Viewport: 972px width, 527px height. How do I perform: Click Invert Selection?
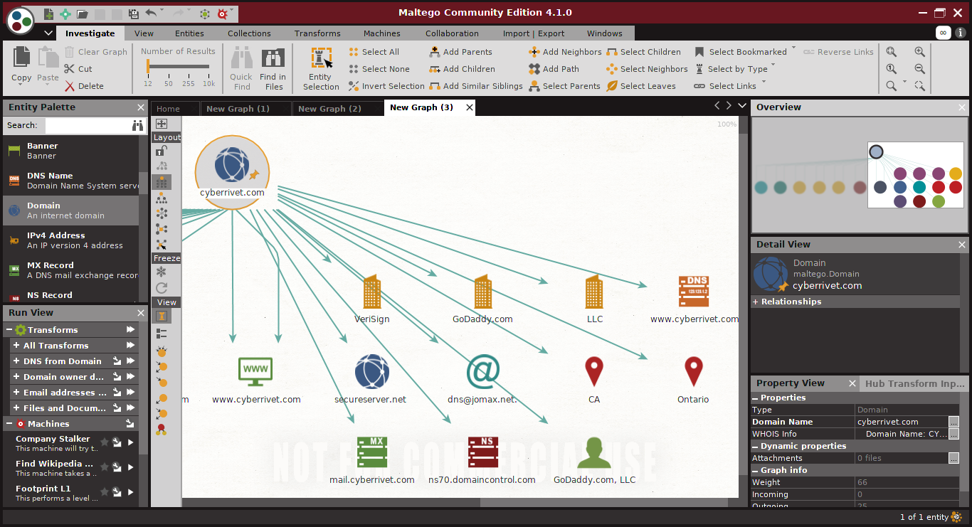(386, 86)
